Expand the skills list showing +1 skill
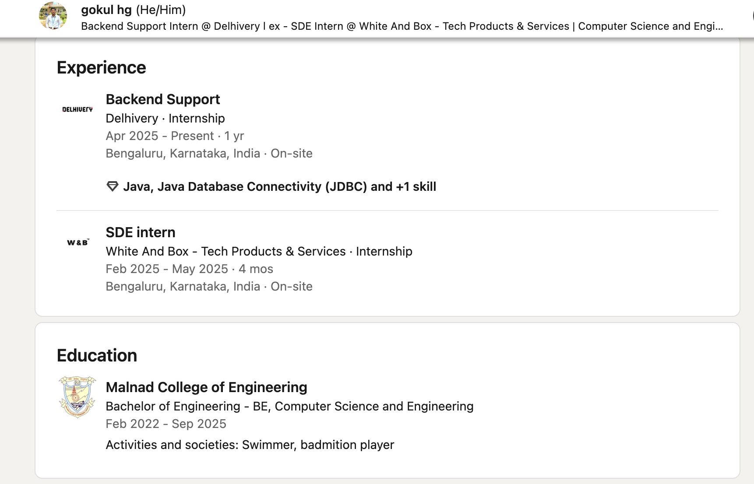The width and height of the screenshot is (754, 484). (280, 186)
